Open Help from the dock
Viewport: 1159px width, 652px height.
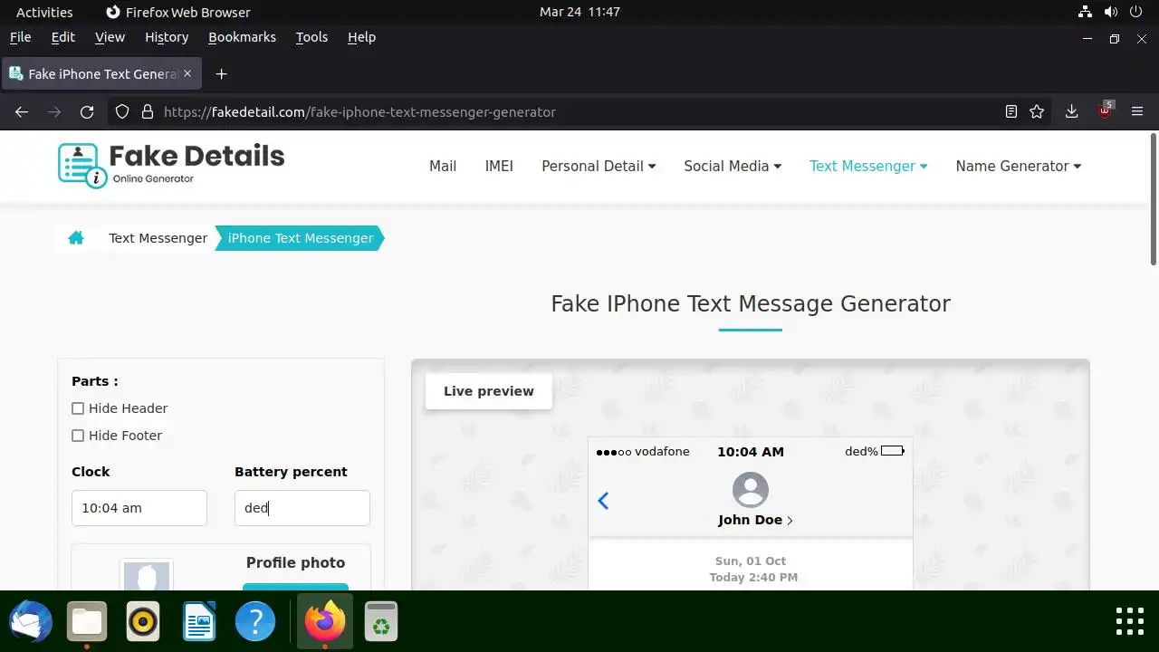pyautogui.click(x=255, y=622)
